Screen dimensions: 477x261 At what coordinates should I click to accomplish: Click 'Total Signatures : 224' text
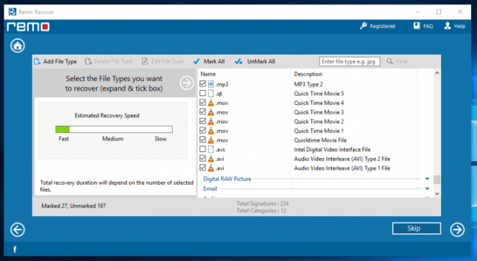pos(262,204)
